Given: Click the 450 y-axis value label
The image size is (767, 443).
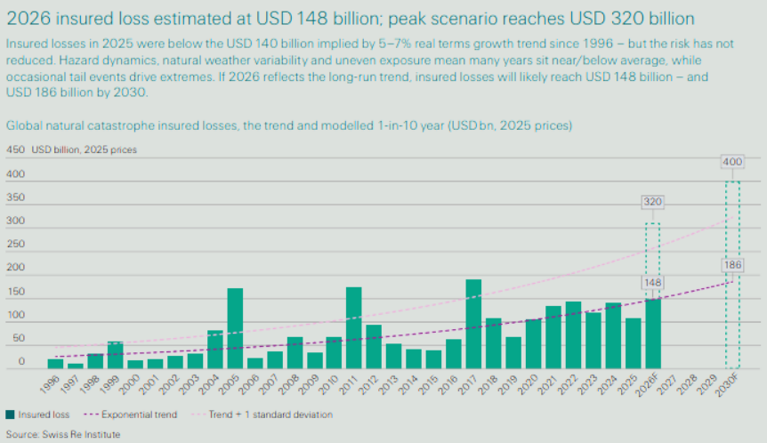Looking at the screenshot, I should pos(15,149).
